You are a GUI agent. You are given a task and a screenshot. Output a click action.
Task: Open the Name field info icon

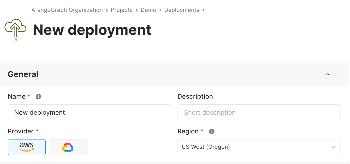[38, 97]
